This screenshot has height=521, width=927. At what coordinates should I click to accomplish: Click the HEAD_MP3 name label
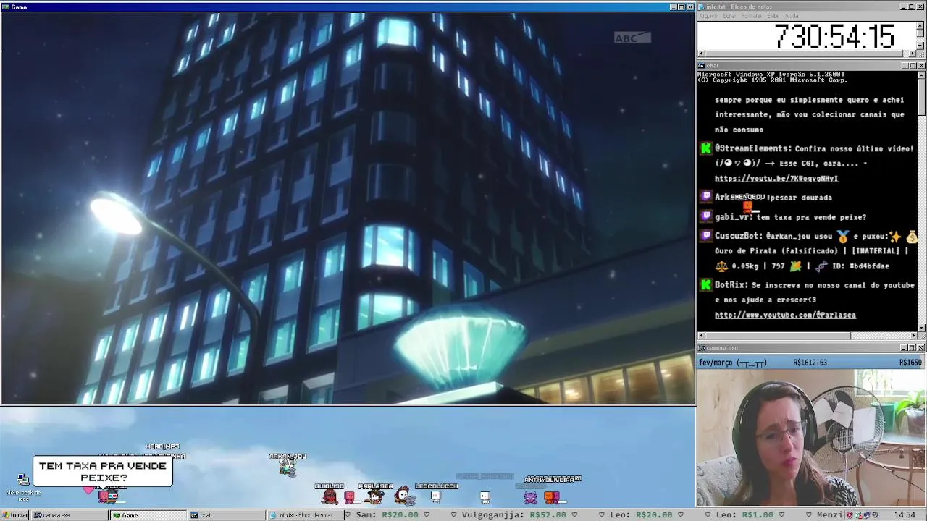coord(162,446)
